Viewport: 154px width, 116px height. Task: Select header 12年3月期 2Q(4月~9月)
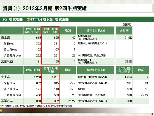(x=32, y=30)
